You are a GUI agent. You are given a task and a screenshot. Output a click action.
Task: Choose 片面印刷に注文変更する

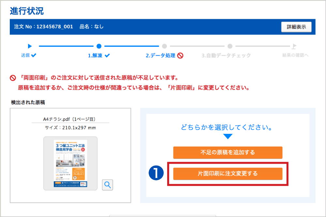228,173
